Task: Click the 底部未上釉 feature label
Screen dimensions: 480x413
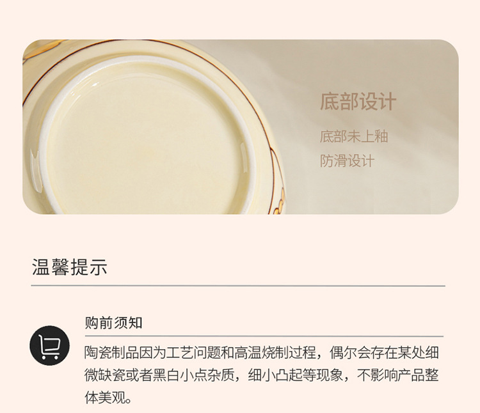Action: pyautogui.click(x=354, y=136)
